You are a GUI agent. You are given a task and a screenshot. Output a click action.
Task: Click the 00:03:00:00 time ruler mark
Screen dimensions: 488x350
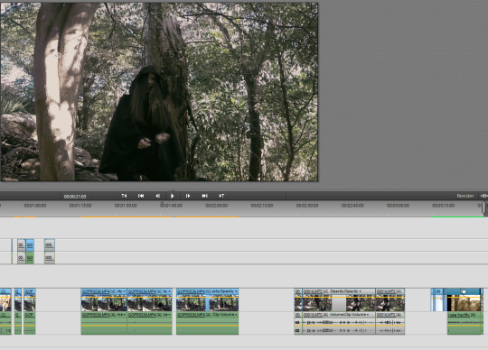click(x=398, y=206)
